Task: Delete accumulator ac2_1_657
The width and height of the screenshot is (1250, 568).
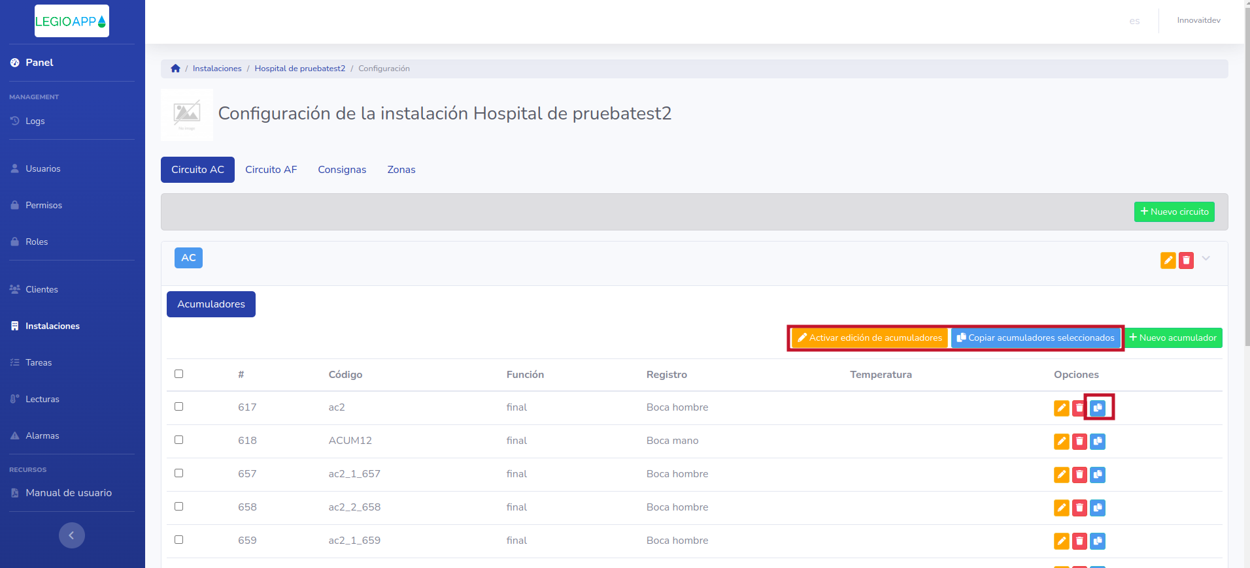Action: 1079,475
